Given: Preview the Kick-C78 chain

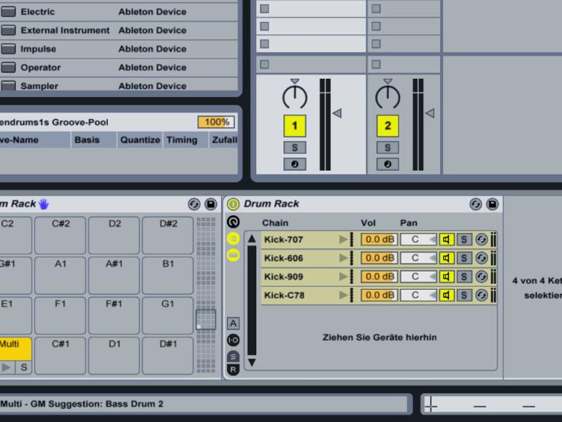Looking at the screenshot, I should click(x=343, y=295).
